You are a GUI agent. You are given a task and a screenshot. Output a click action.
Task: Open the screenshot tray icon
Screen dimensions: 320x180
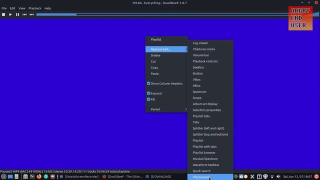coord(241,176)
